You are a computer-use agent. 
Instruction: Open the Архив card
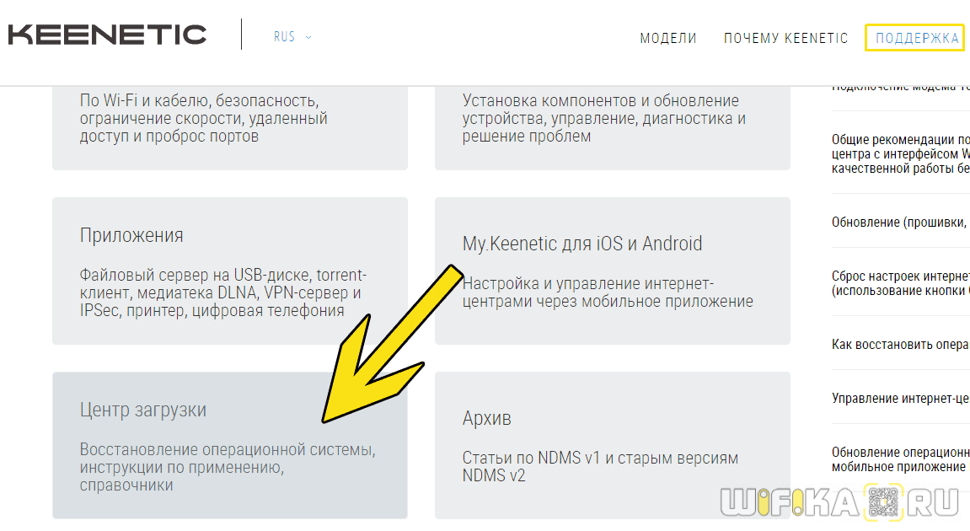coord(612,445)
